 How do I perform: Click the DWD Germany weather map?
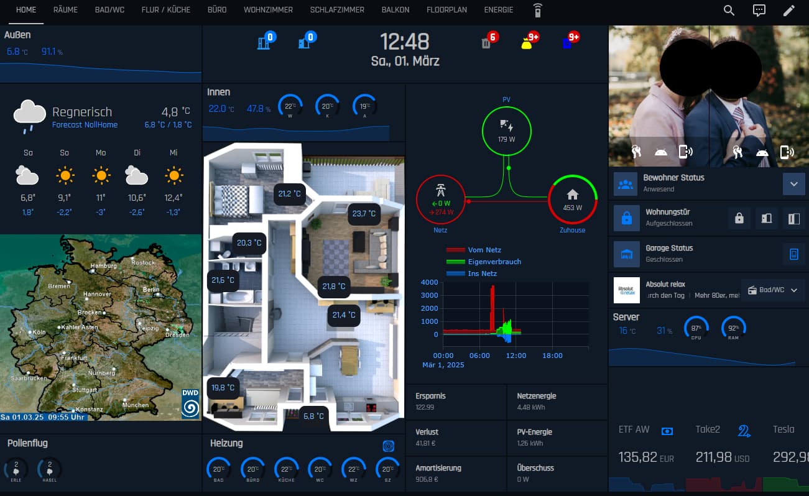coord(101,328)
